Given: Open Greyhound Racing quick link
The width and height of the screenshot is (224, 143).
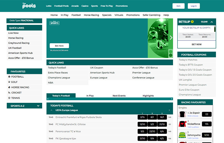Looking at the screenshot, I should coord(24,43).
